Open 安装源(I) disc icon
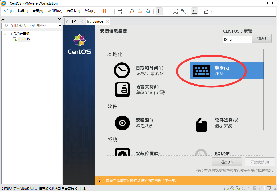 pyautogui.click(x=122, y=123)
